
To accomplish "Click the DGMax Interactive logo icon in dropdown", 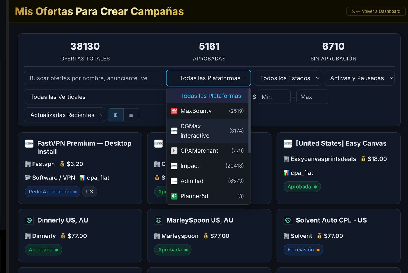I will 174,131.
